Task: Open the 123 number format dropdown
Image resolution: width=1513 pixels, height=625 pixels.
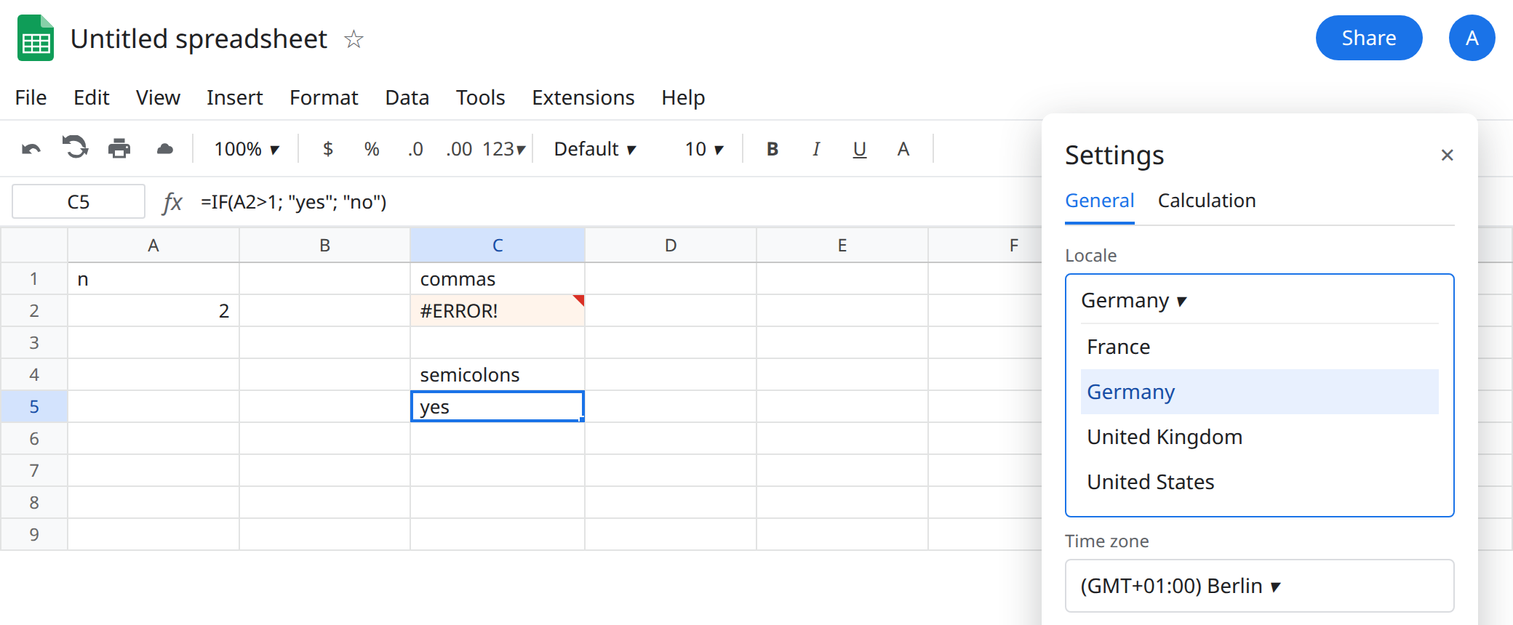Action: pos(503,149)
